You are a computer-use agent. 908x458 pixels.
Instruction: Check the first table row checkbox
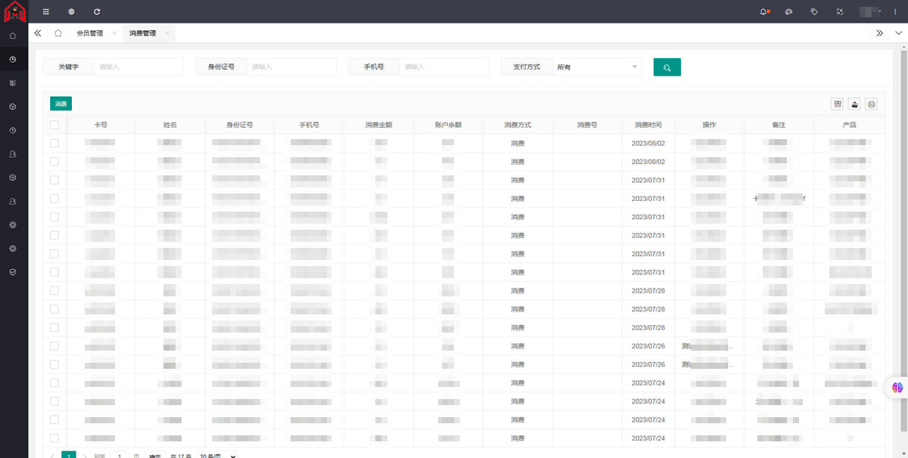(54, 143)
